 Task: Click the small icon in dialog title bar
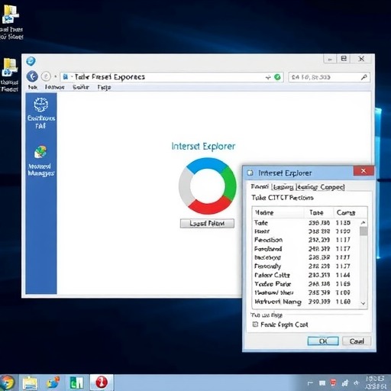tap(250, 173)
